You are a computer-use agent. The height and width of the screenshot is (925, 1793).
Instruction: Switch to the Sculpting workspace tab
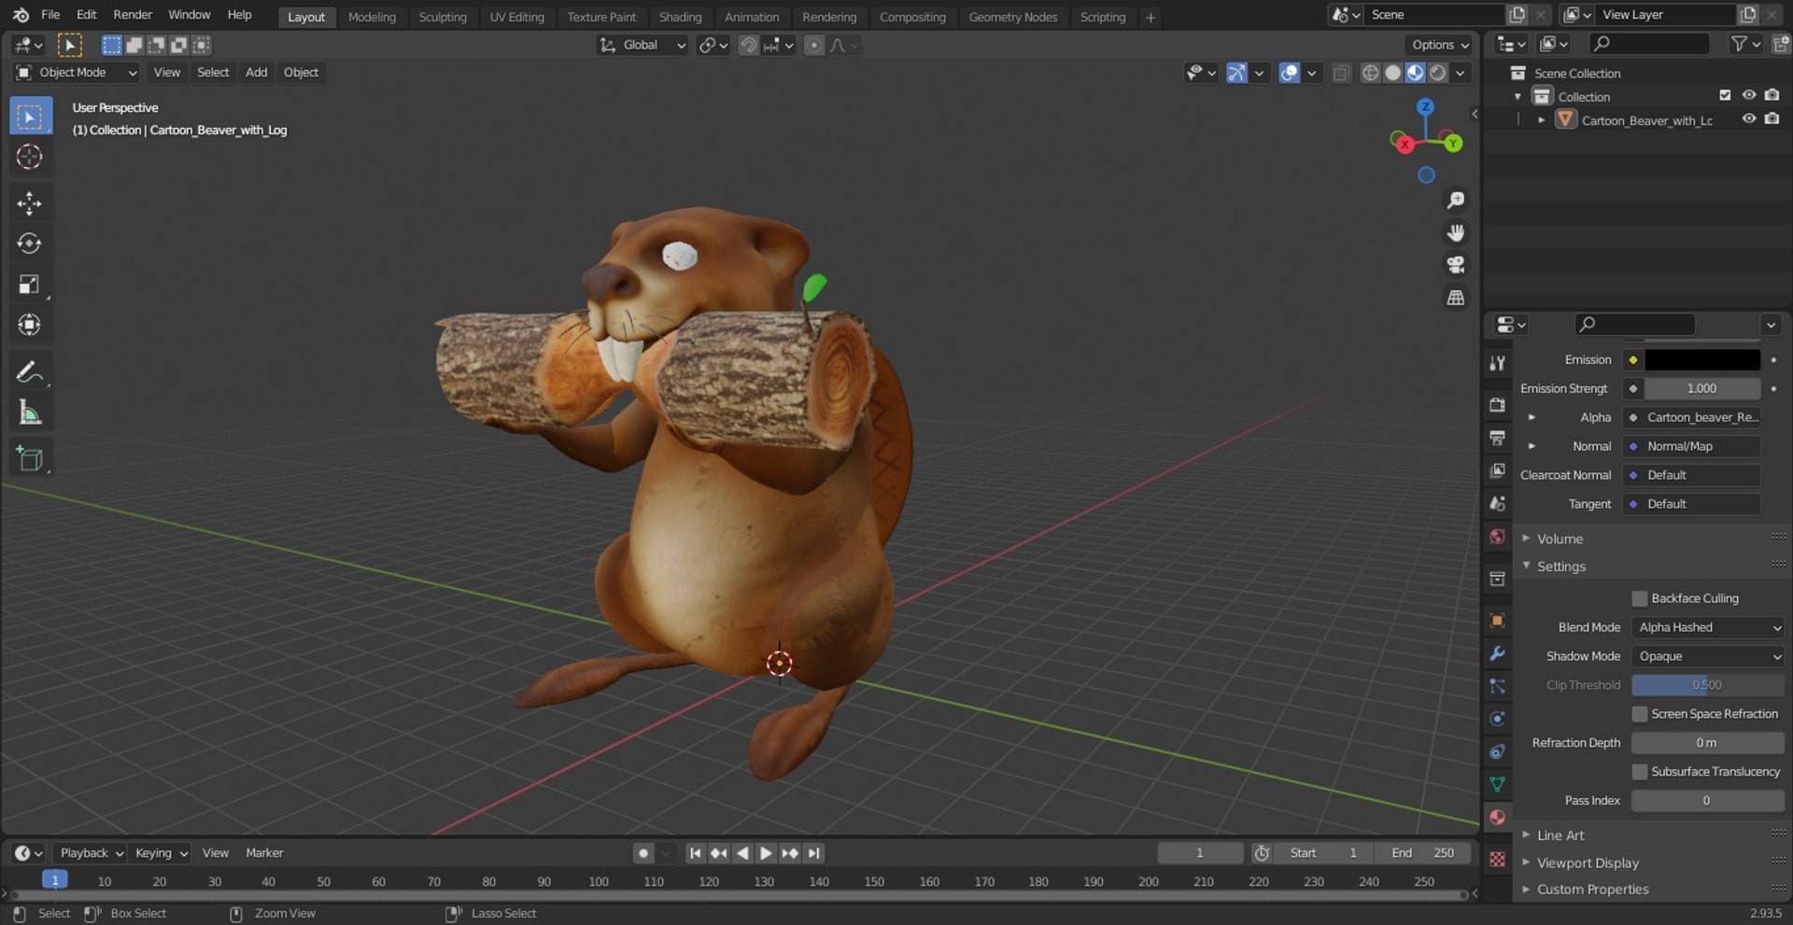coord(443,17)
